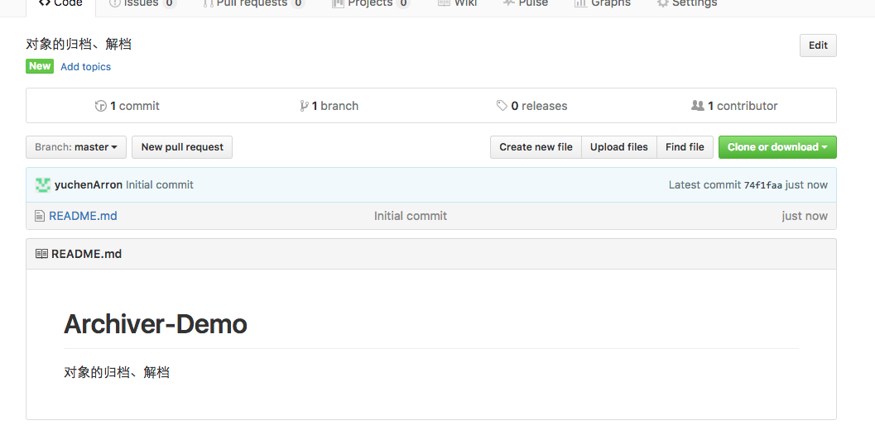Open the Clone or download dropdown

click(777, 147)
